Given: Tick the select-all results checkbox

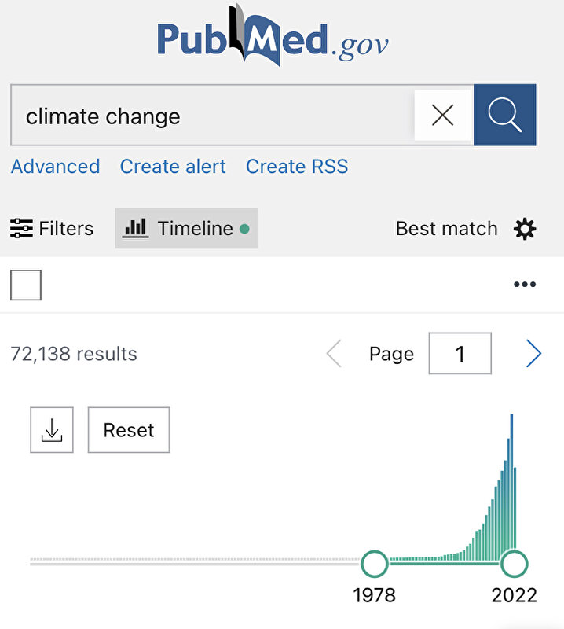Looking at the screenshot, I should [x=26, y=285].
